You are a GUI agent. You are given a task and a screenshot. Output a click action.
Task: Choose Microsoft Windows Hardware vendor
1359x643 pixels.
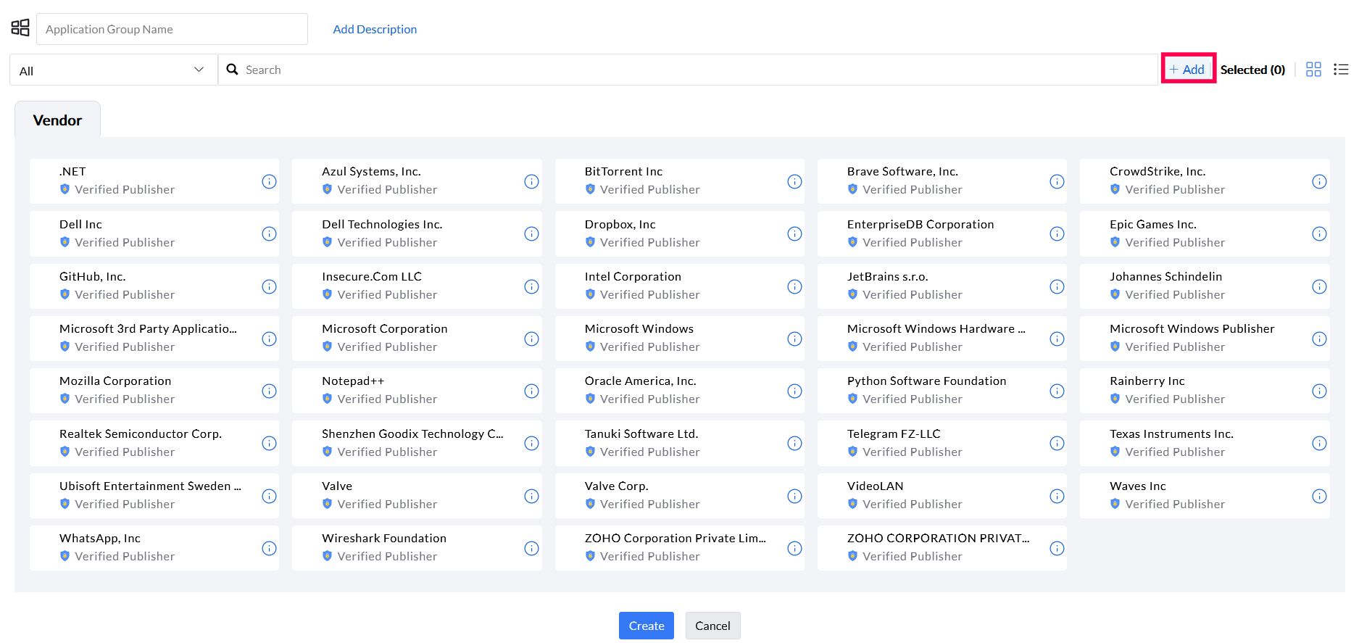click(942, 339)
